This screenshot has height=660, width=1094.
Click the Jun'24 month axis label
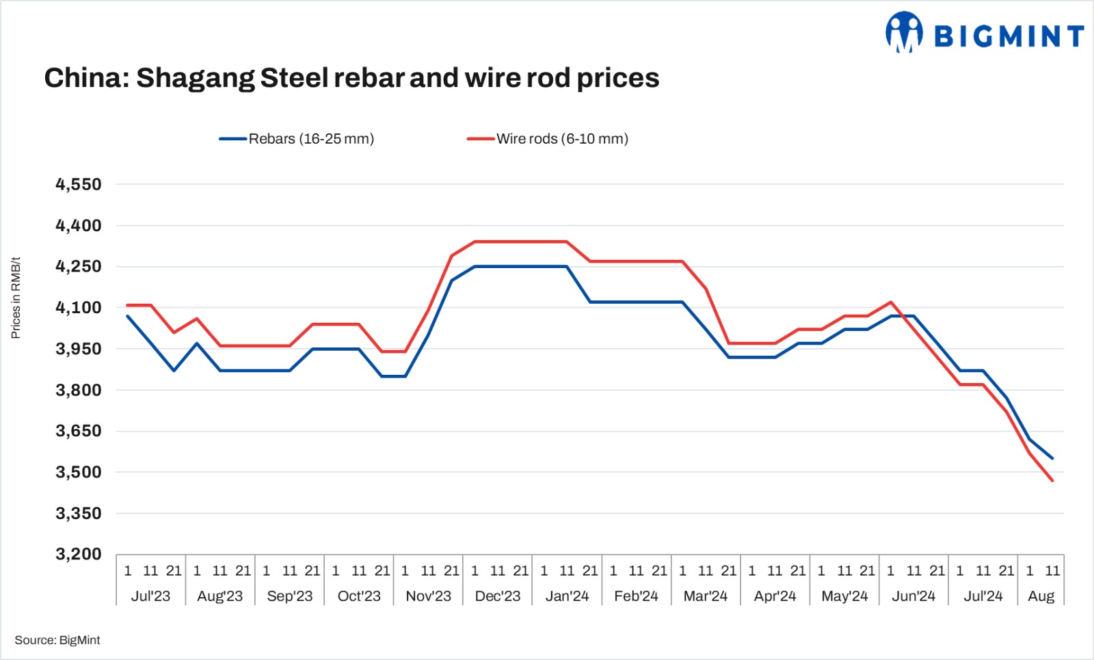[x=913, y=596]
